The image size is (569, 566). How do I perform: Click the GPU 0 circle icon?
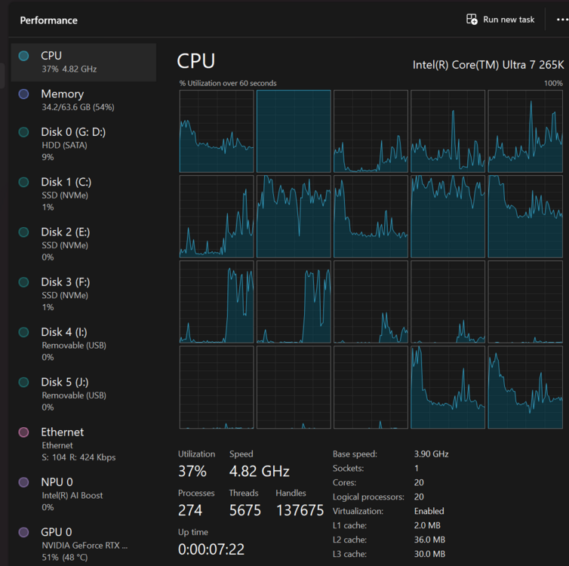[24, 532]
